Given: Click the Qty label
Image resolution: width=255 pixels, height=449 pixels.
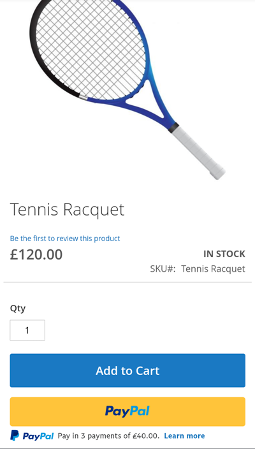Looking at the screenshot, I should pos(18,309).
